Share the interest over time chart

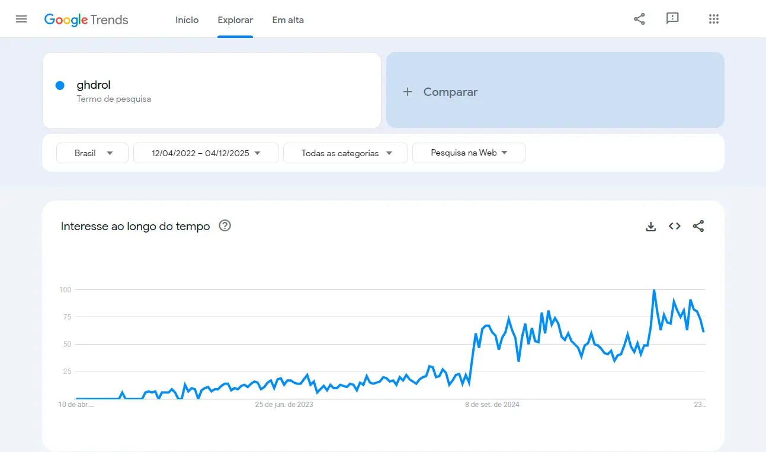point(698,226)
